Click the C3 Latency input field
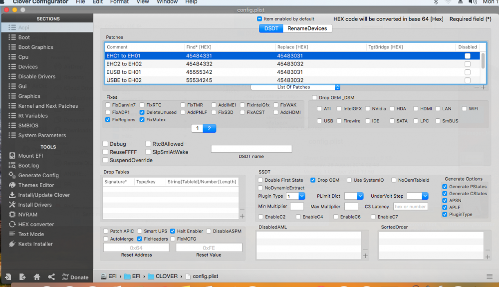The width and height of the screenshot is (499, 287). (x=411, y=207)
